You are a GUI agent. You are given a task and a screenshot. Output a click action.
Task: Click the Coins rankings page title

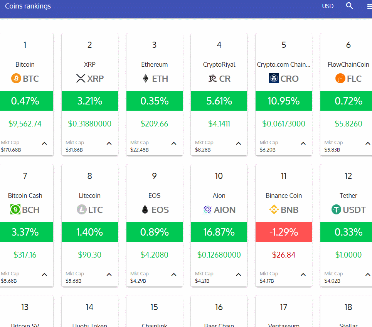pyautogui.click(x=28, y=6)
